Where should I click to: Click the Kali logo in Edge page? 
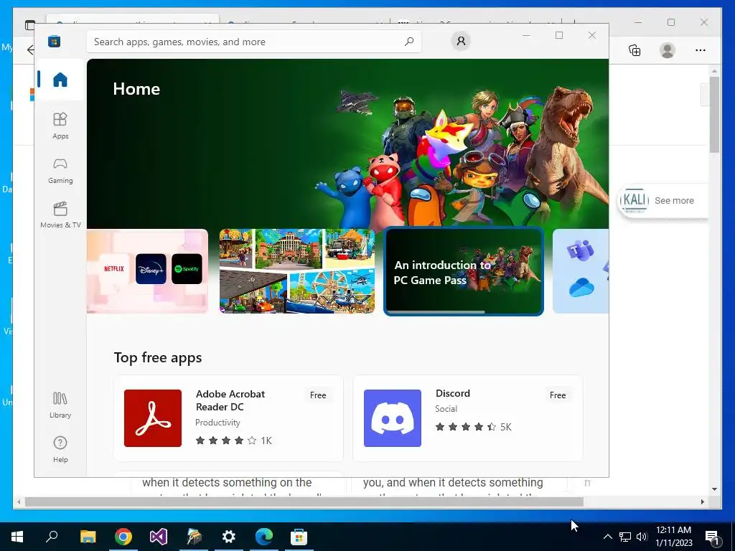point(635,201)
